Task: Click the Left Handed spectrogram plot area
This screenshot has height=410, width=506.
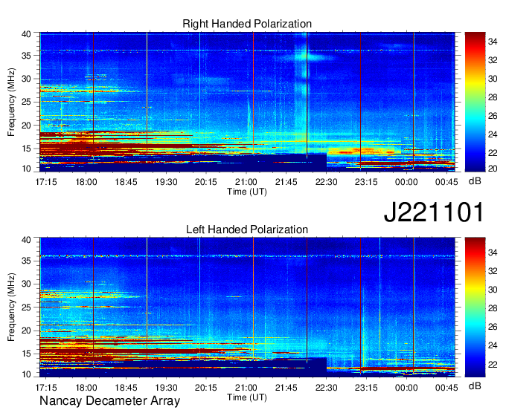Action: [247, 307]
